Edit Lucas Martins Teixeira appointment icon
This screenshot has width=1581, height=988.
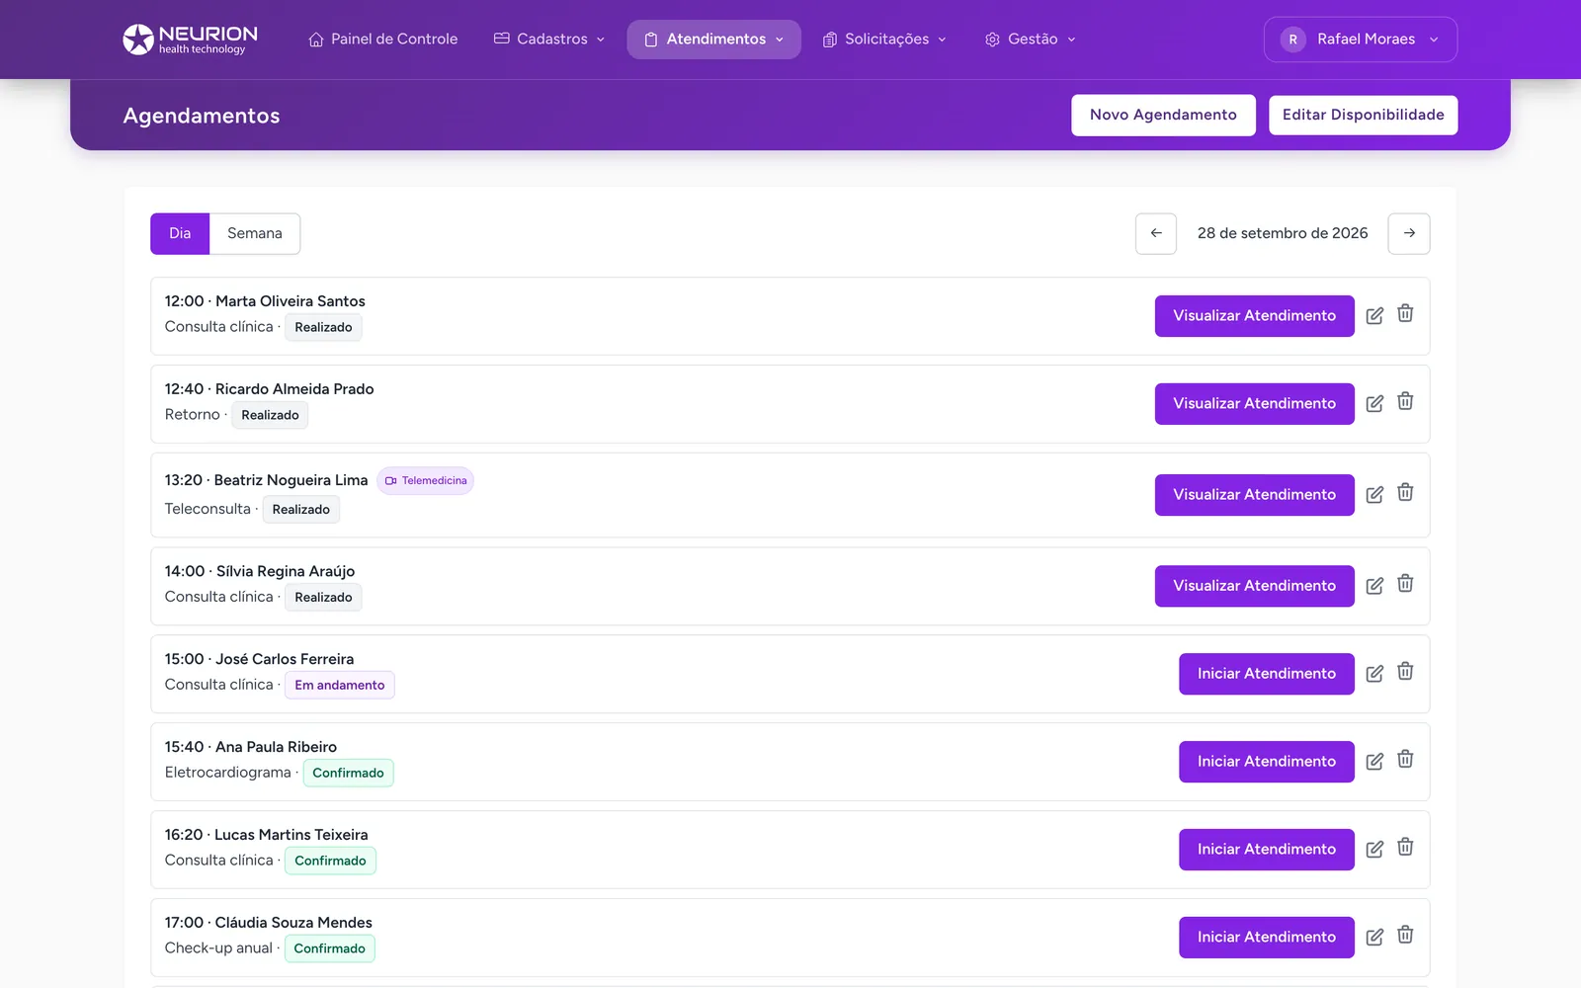pyautogui.click(x=1374, y=850)
